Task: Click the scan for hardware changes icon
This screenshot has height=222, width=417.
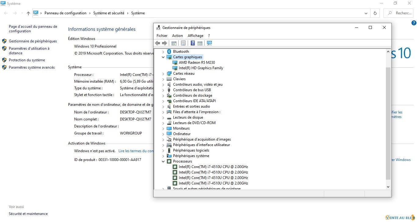Action: click(x=209, y=43)
